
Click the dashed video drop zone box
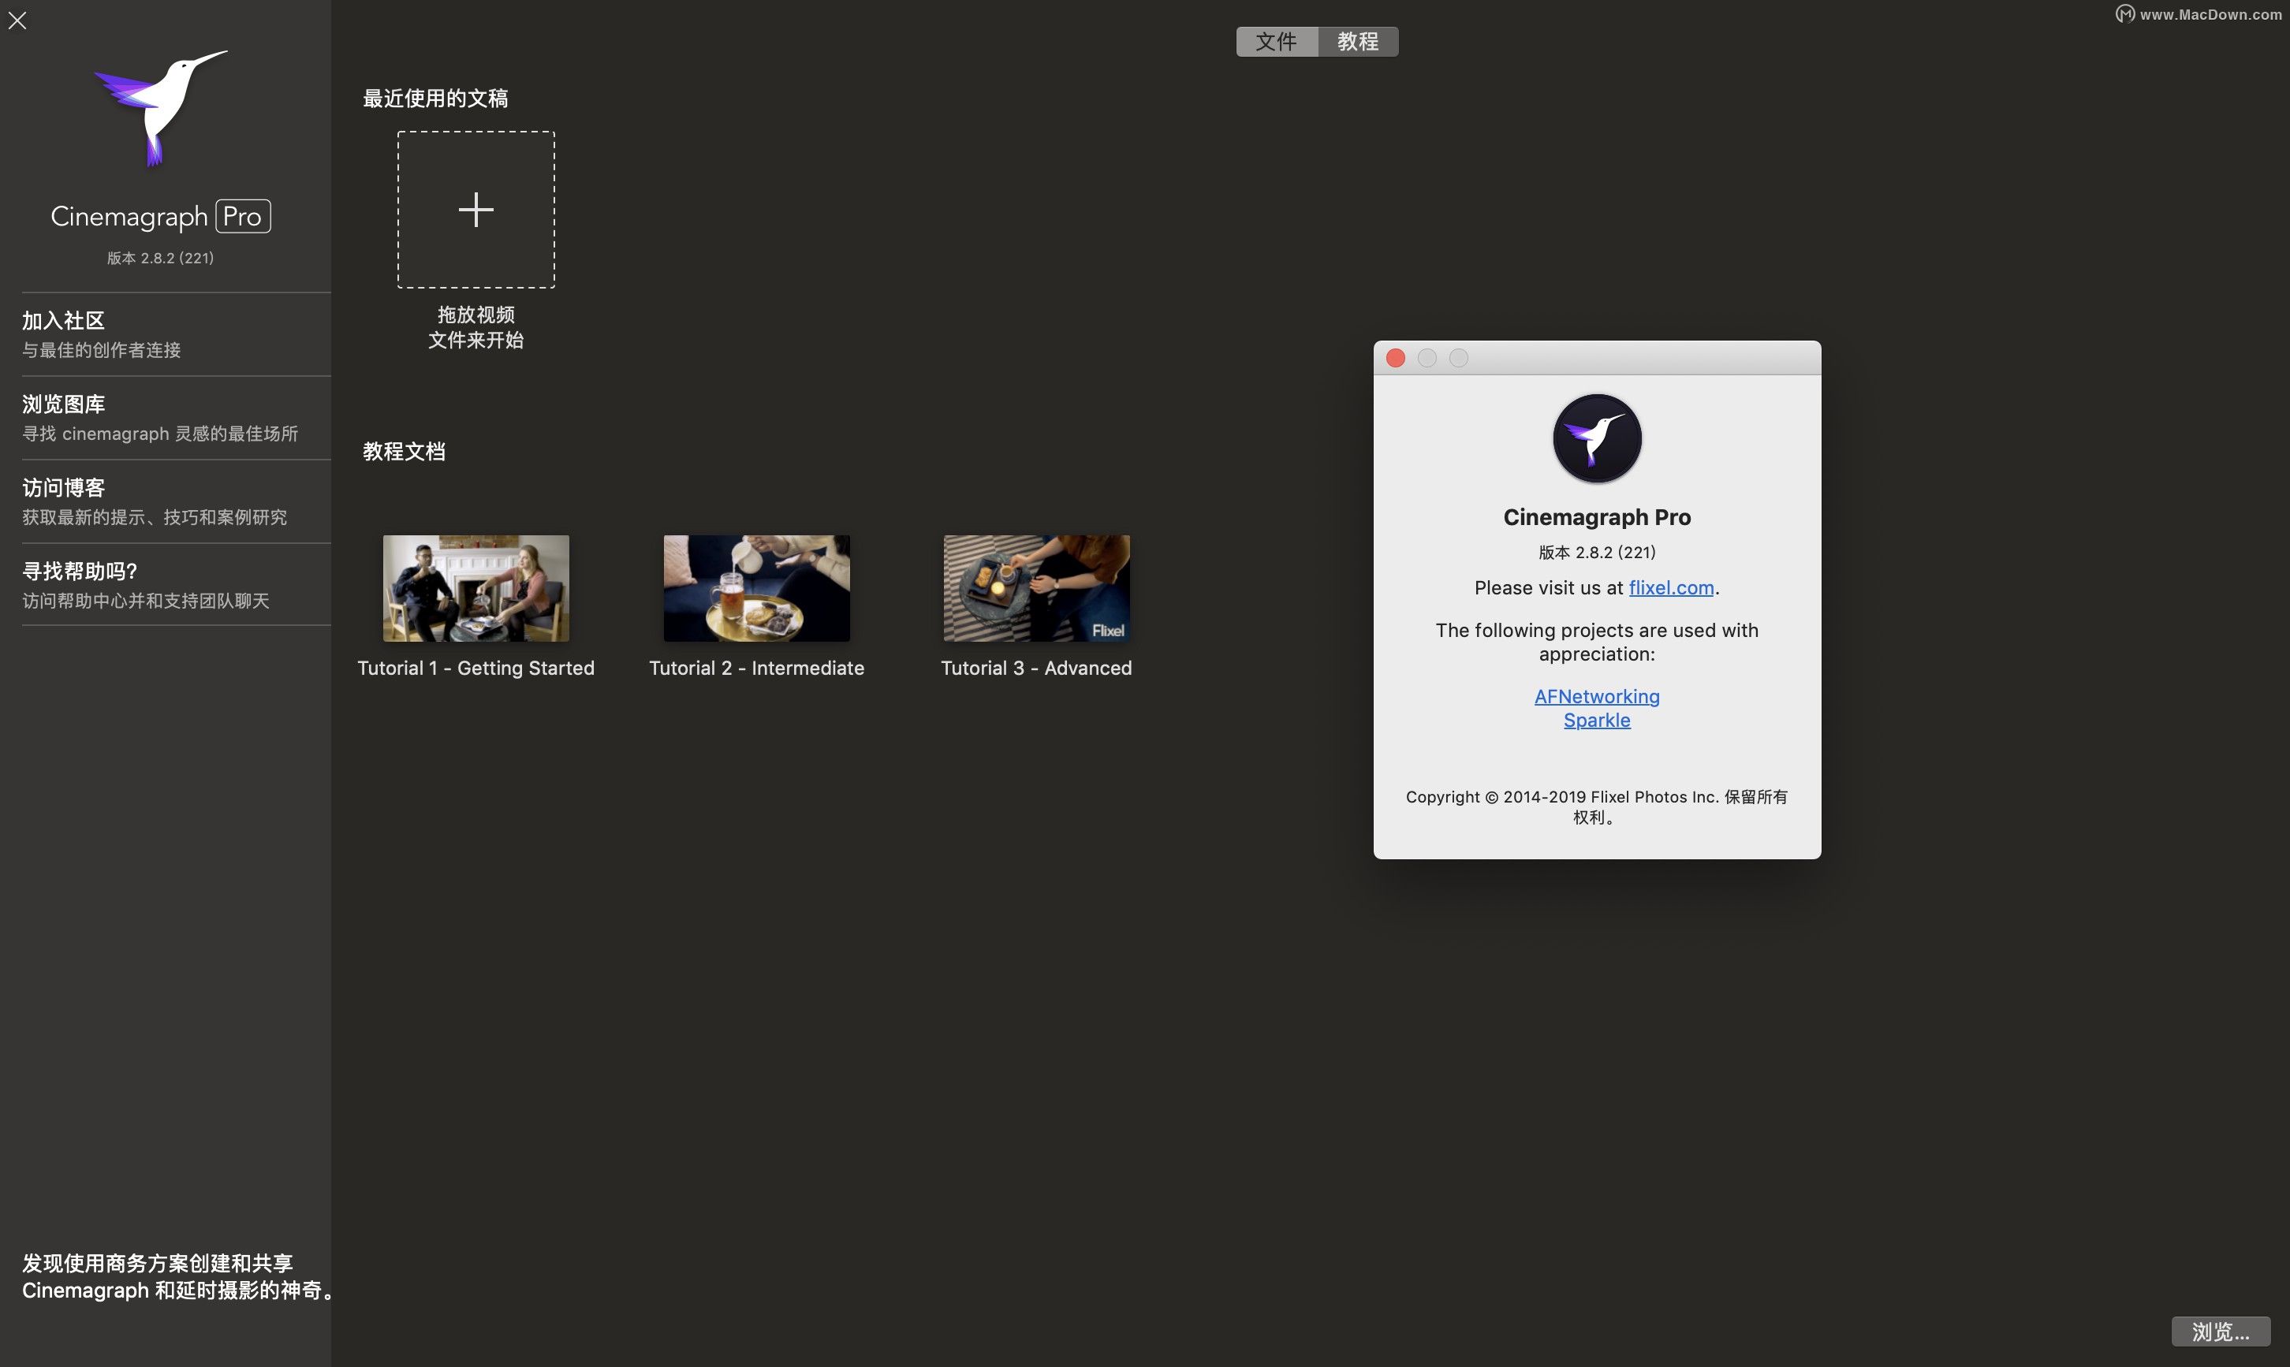(x=476, y=210)
